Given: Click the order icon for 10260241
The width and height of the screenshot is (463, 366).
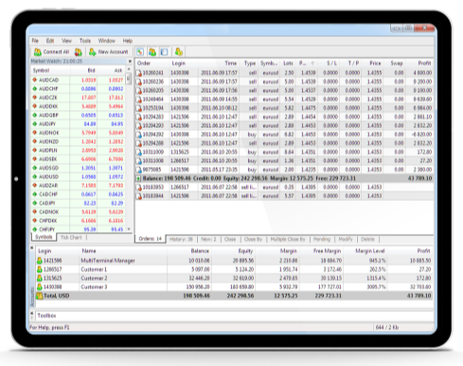Looking at the screenshot, I should pyautogui.click(x=139, y=73).
